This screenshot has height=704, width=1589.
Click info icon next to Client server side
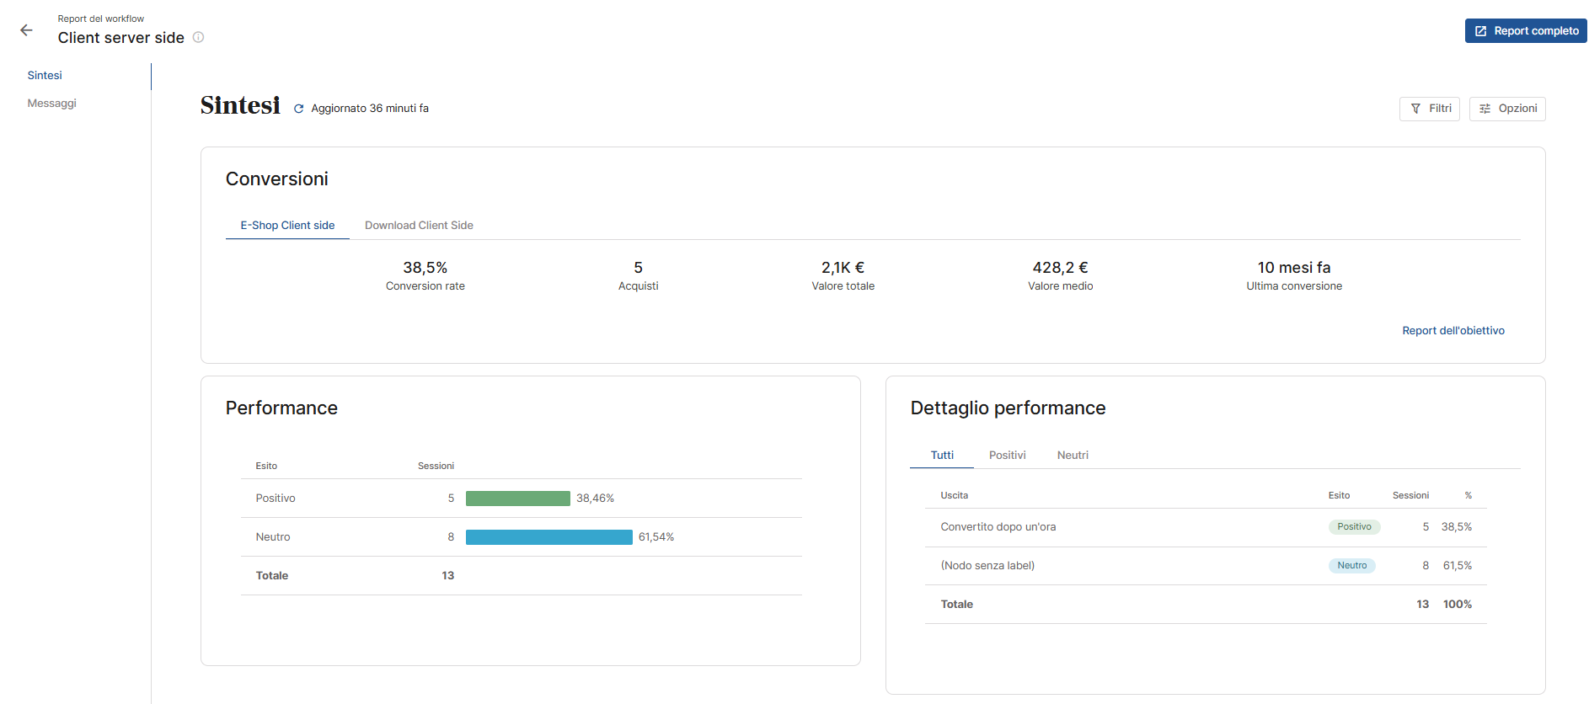tap(199, 37)
